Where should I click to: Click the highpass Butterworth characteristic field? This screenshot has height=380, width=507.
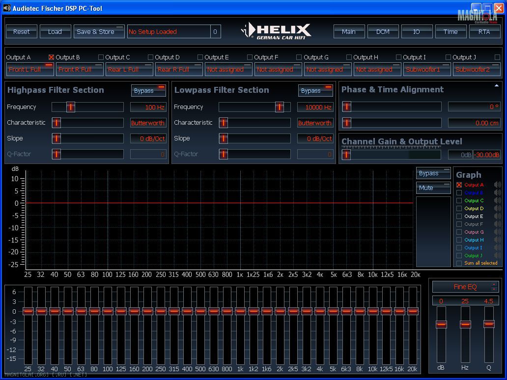point(148,123)
